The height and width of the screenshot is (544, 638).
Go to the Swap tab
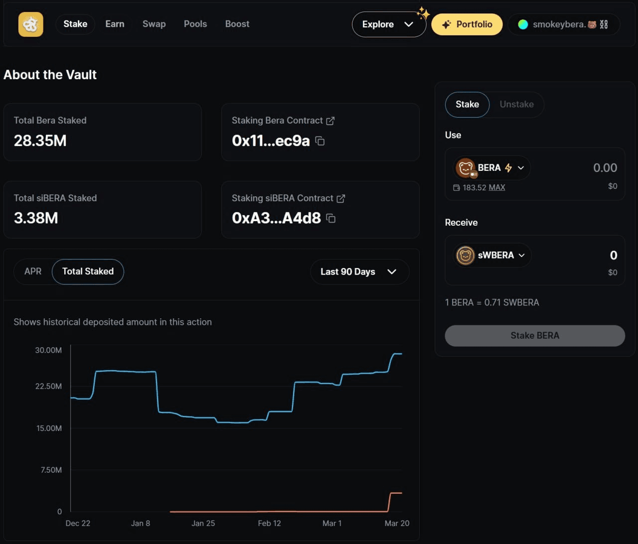click(154, 24)
